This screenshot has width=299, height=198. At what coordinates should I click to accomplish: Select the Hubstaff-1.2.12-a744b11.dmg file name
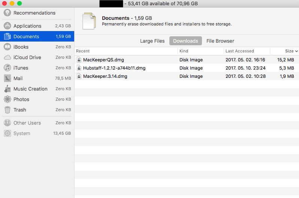tap(114, 68)
